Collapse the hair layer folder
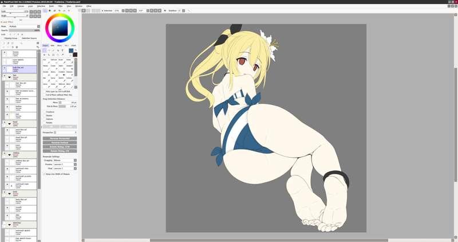The height and width of the screenshot is (242, 458). (9, 77)
